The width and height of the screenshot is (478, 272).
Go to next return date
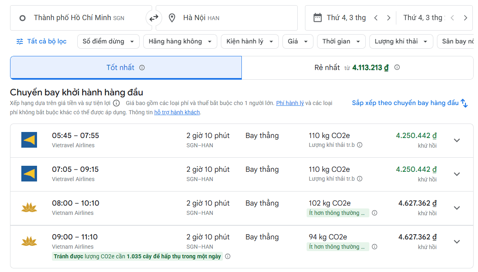click(x=465, y=18)
